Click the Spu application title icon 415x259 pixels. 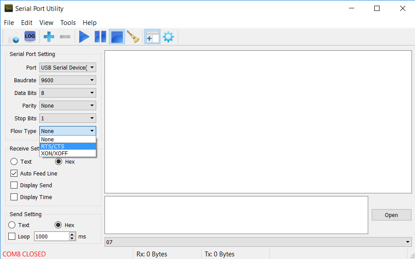point(9,8)
